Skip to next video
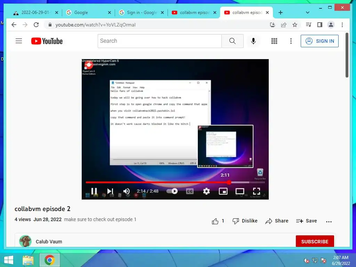356x267 pixels. click(110, 191)
